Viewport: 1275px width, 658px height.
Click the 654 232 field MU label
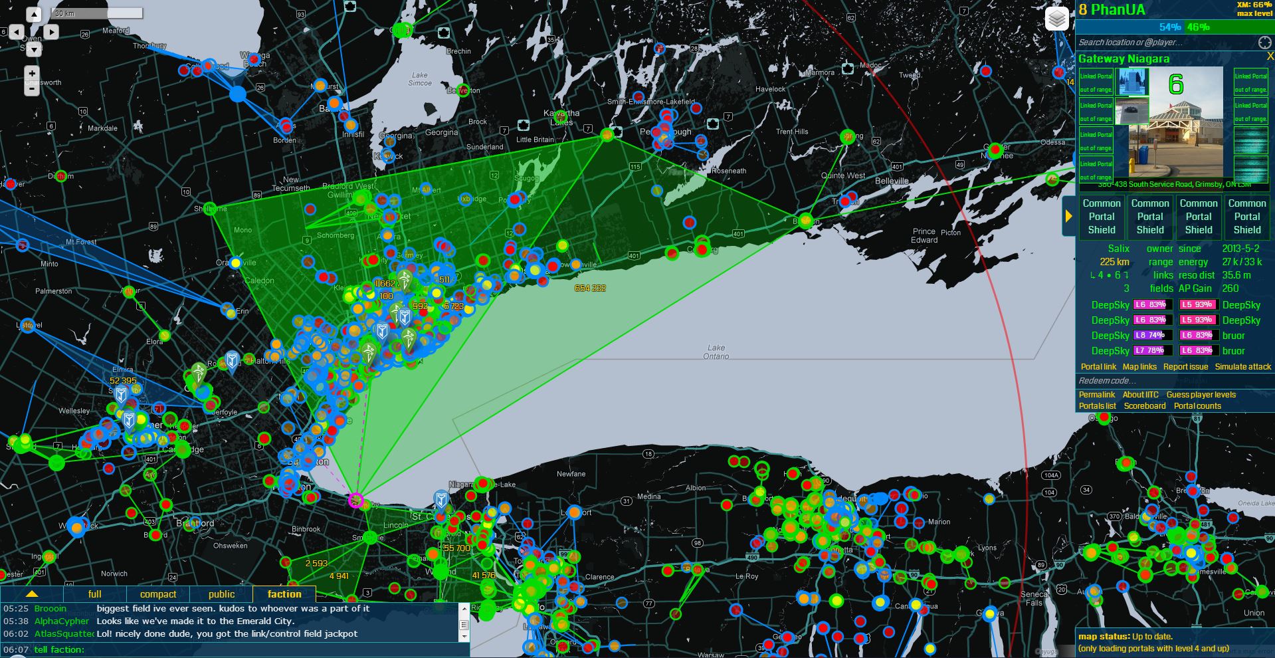[590, 288]
